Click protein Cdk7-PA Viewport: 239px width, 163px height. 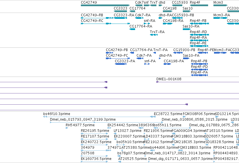pyautogui.click(x=144, y=56)
